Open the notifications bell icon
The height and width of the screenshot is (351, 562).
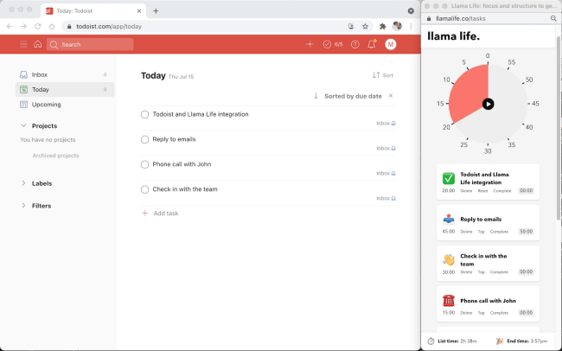pos(372,44)
